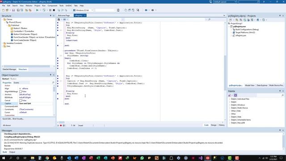Toggle the AlignWithMargins False checkbox

tap(21, 91)
